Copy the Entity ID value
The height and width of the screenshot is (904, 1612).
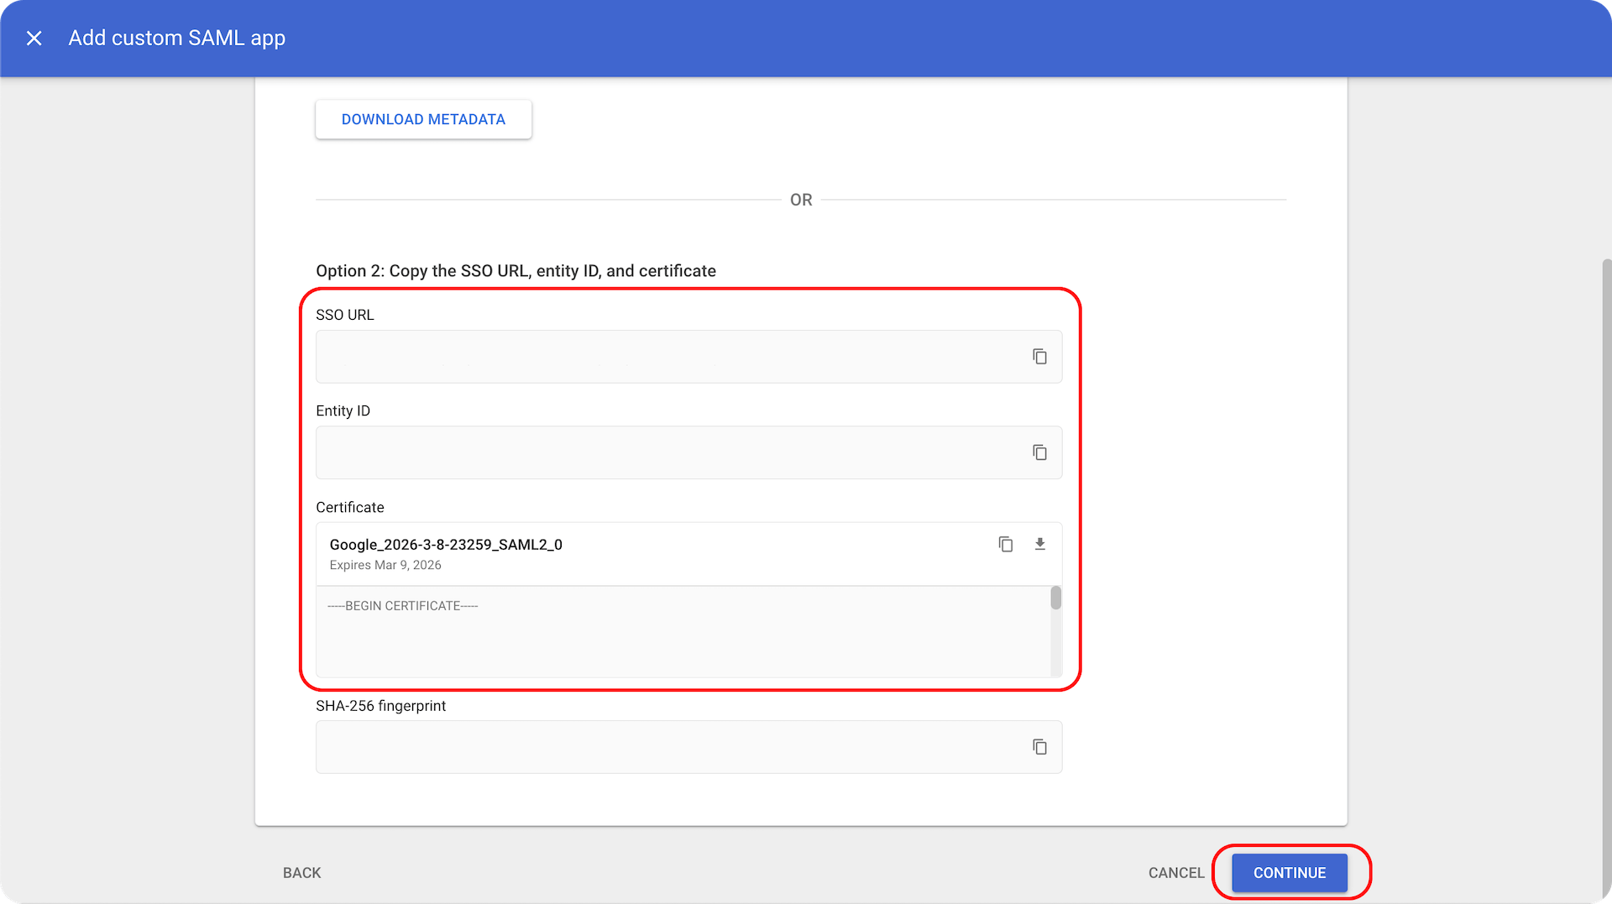click(1039, 452)
